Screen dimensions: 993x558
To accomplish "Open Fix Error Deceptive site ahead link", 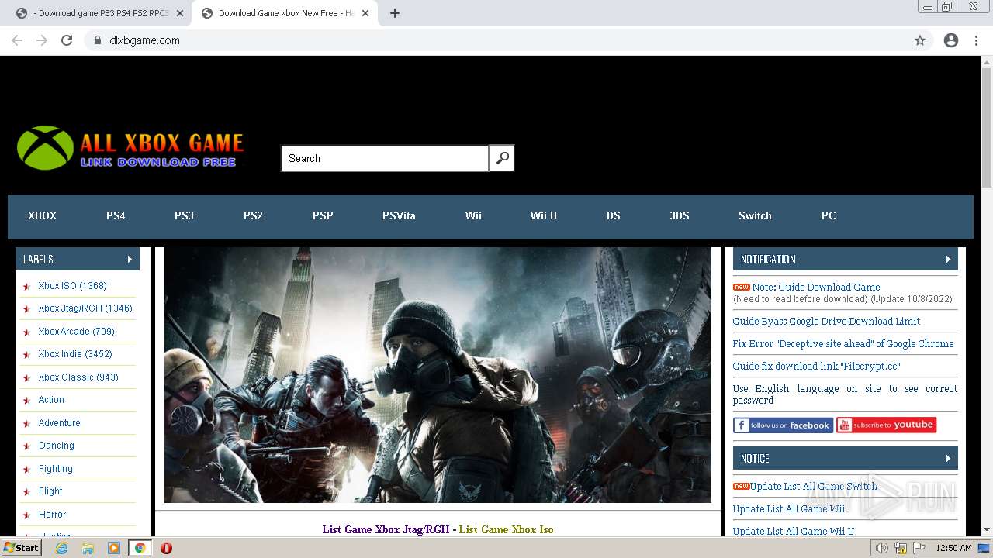I will pyautogui.click(x=843, y=343).
